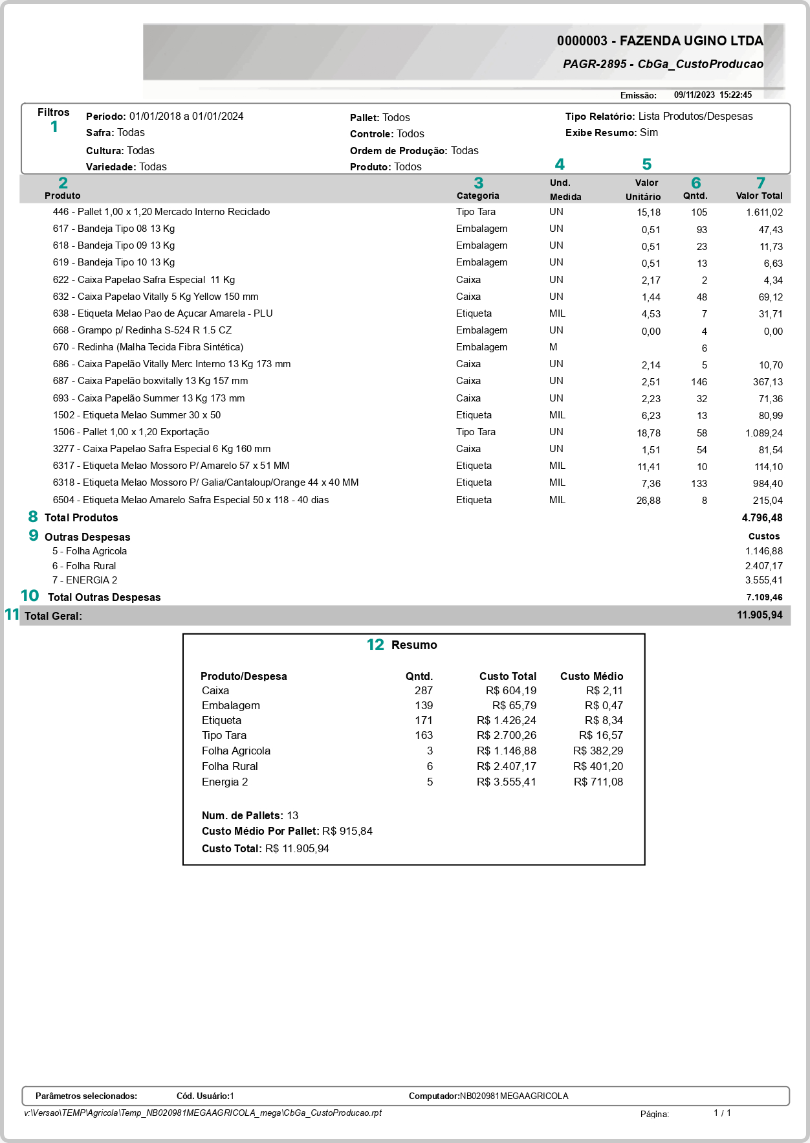Screen dimensions: 810x1143
Task: Select the Total Produtos amount '4.796,48'
Action: pos(762,517)
